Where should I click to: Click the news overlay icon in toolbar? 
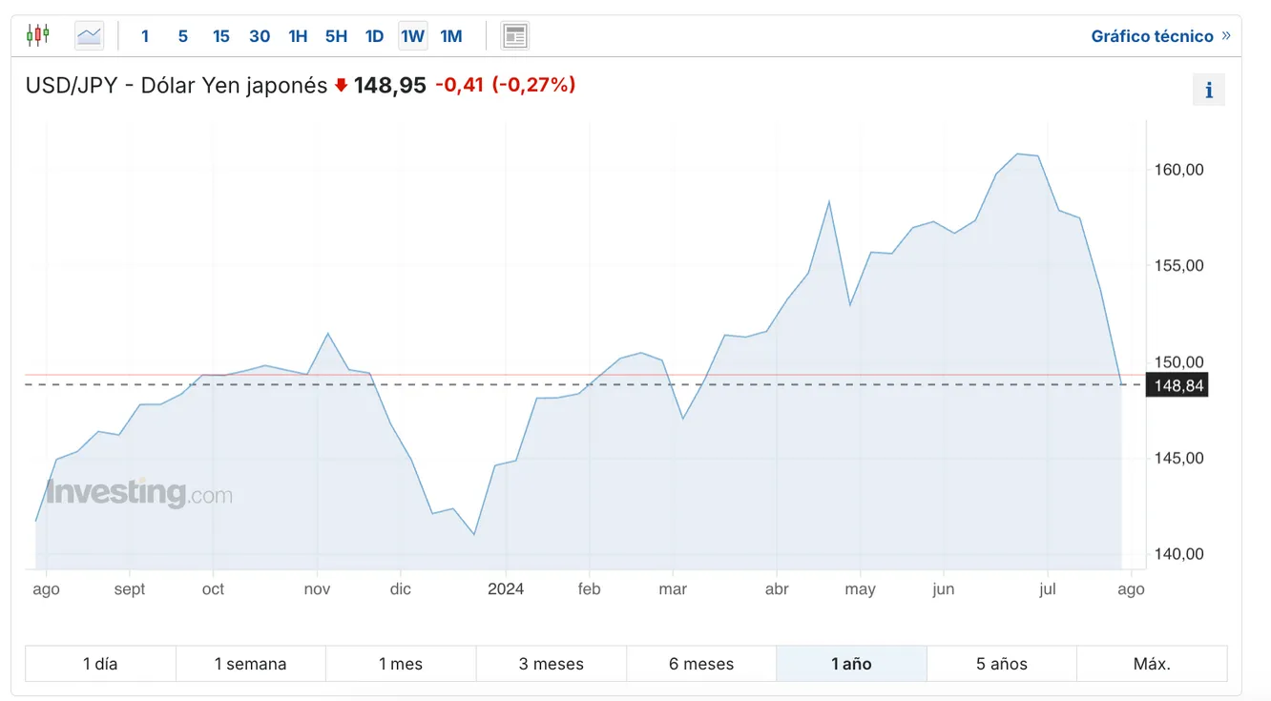click(x=515, y=36)
